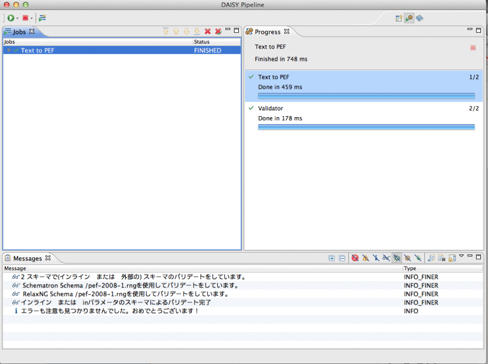Click 'Done in 178 ms' text
This screenshot has width=488, height=364.
tap(280, 118)
